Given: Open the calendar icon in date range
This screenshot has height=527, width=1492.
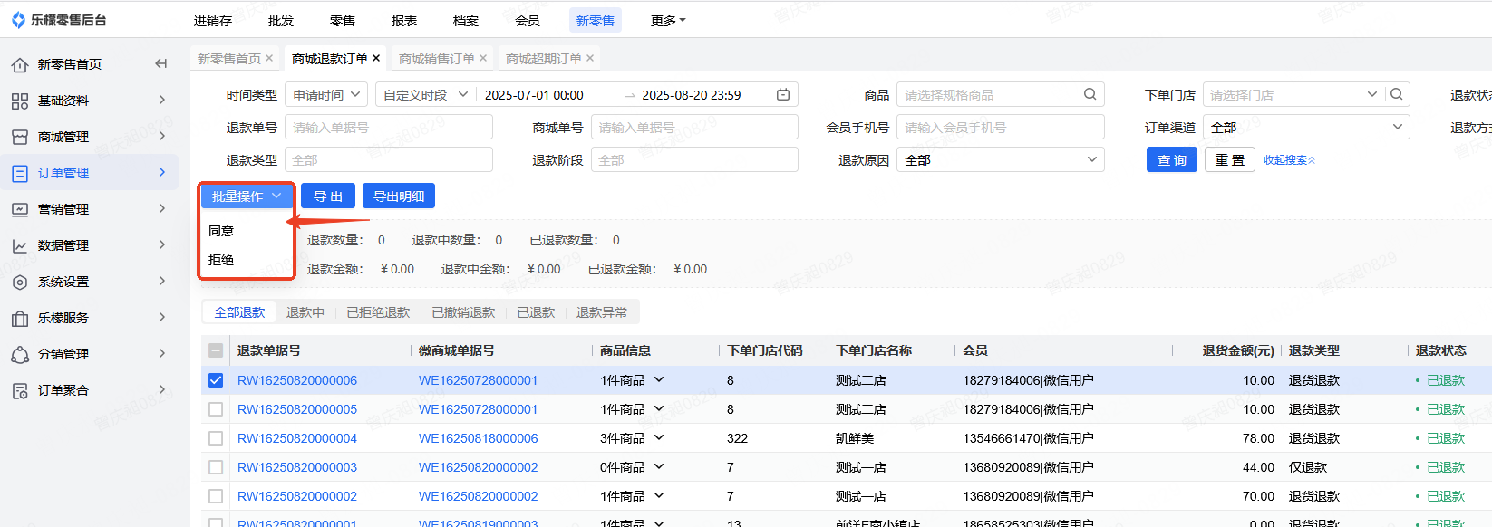Looking at the screenshot, I should pyautogui.click(x=783, y=94).
